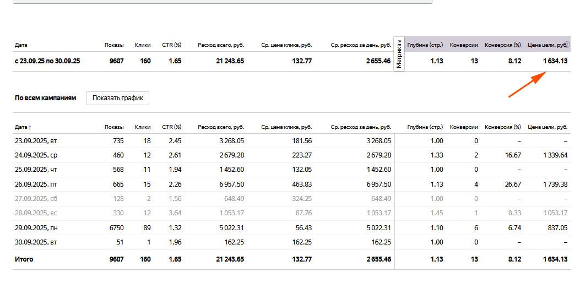Select the greyed 27.09.2025, сб row date
The width and height of the screenshot is (580, 288).
pos(36,198)
